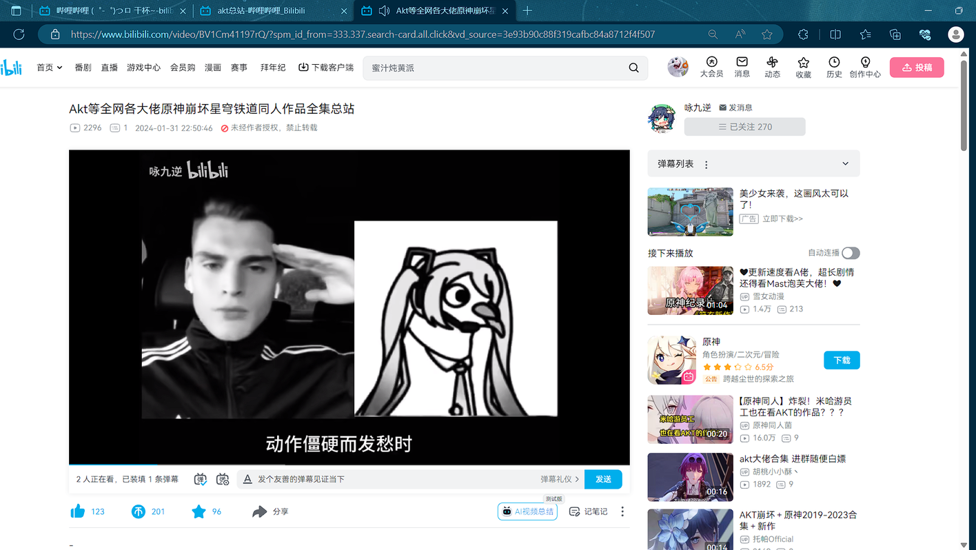Reload the page with the refresh icon
The height and width of the screenshot is (550, 976).
(19, 34)
